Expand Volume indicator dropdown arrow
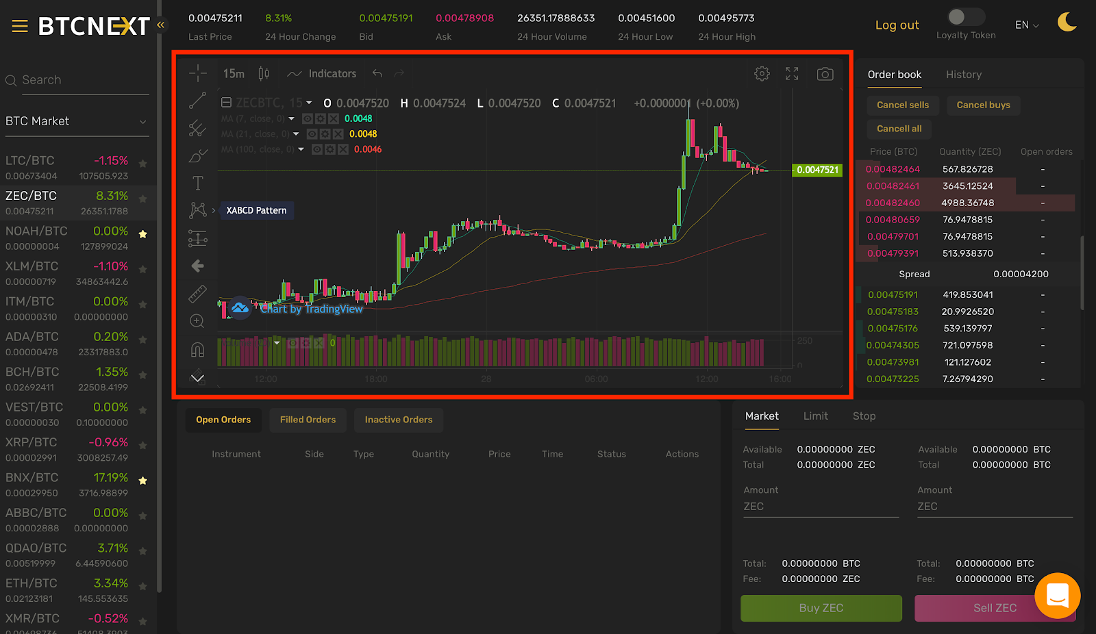The image size is (1096, 634). 277,342
